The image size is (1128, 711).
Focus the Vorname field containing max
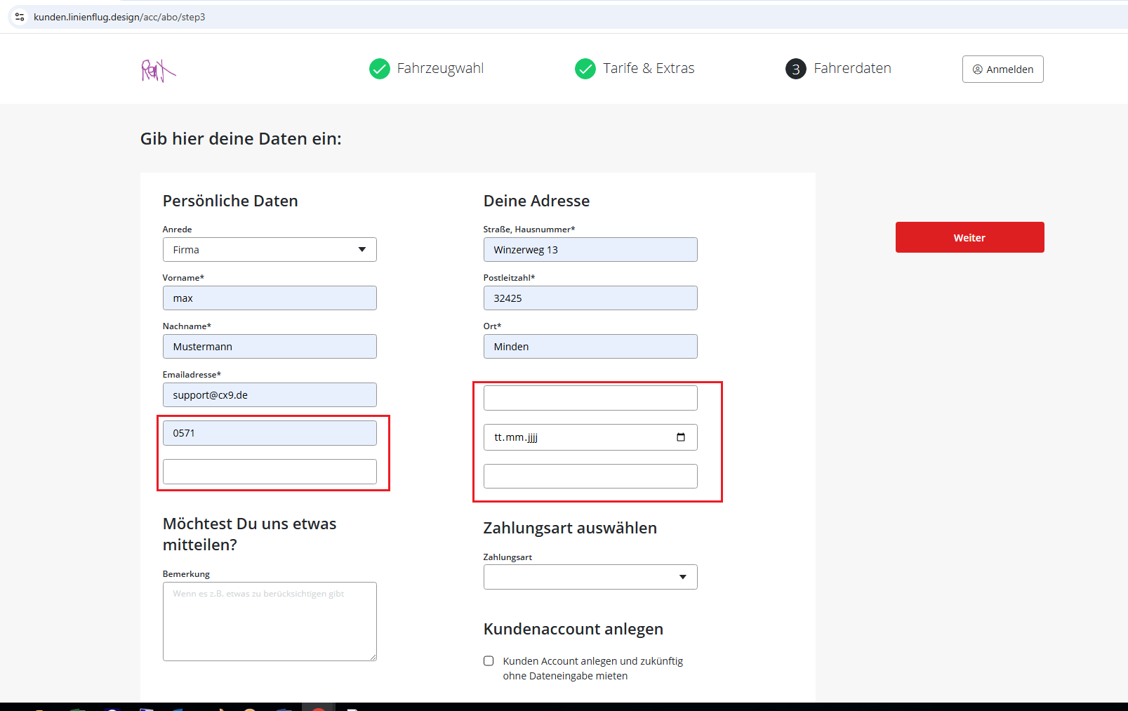(270, 298)
